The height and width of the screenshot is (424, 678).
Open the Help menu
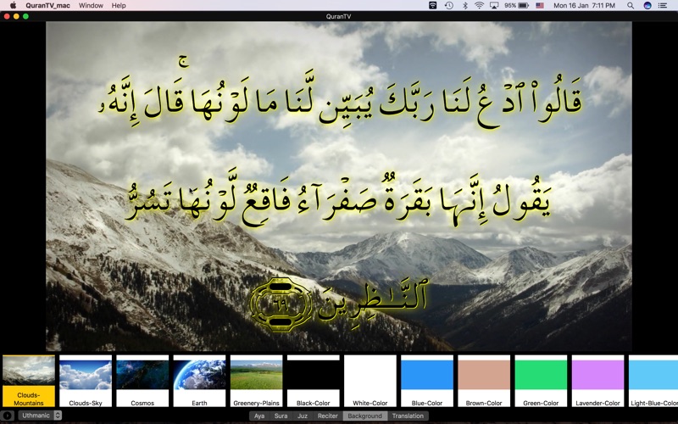tap(119, 6)
